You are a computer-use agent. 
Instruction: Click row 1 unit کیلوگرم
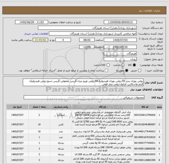[61, 115]
